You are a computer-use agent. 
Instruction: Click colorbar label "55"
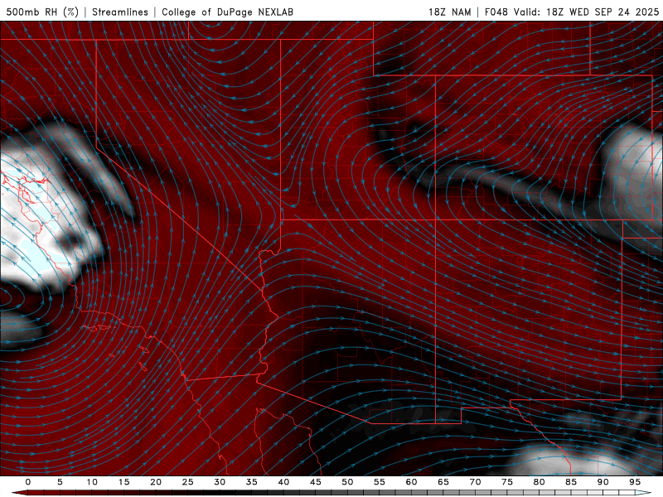[x=380, y=482]
